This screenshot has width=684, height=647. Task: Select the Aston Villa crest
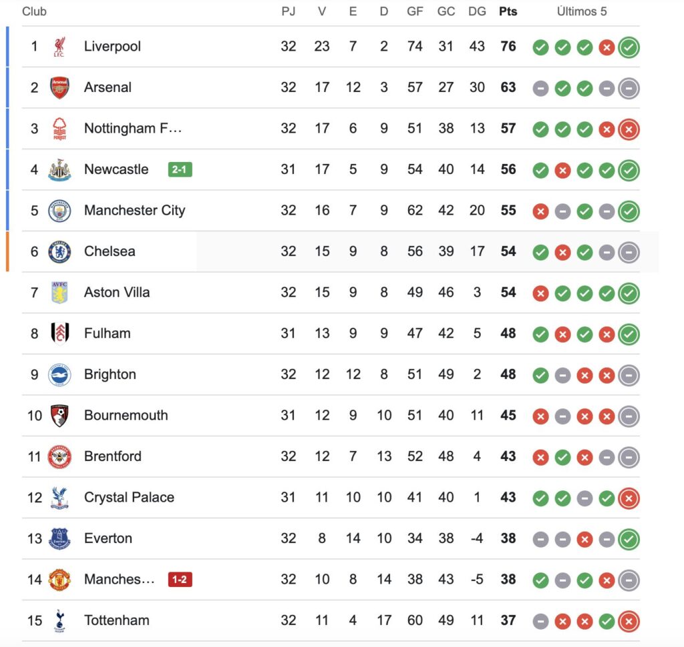point(59,292)
